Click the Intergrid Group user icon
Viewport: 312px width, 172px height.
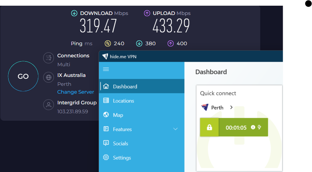pyautogui.click(x=49, y=105)
